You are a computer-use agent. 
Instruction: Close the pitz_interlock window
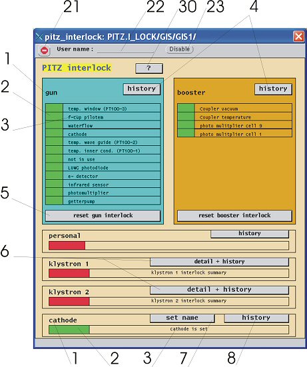299,37
